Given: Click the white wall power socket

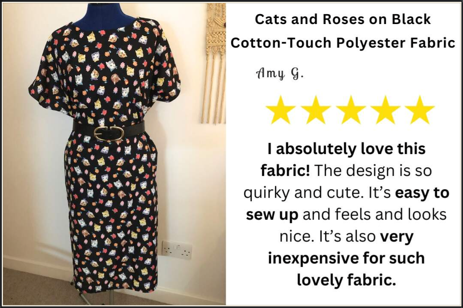Looking at the screenshot, I should tap(177, 250).
